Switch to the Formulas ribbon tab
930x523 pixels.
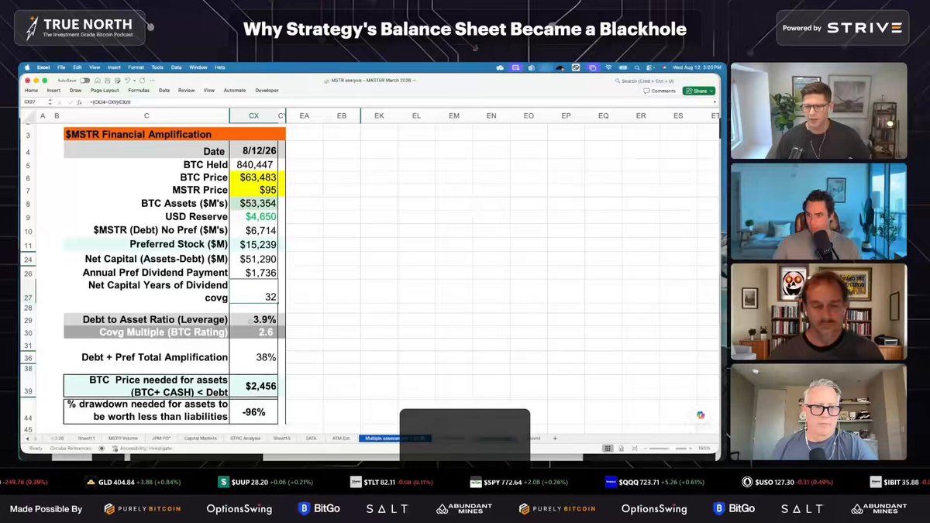pyautogui.click(x=139, y=90)
